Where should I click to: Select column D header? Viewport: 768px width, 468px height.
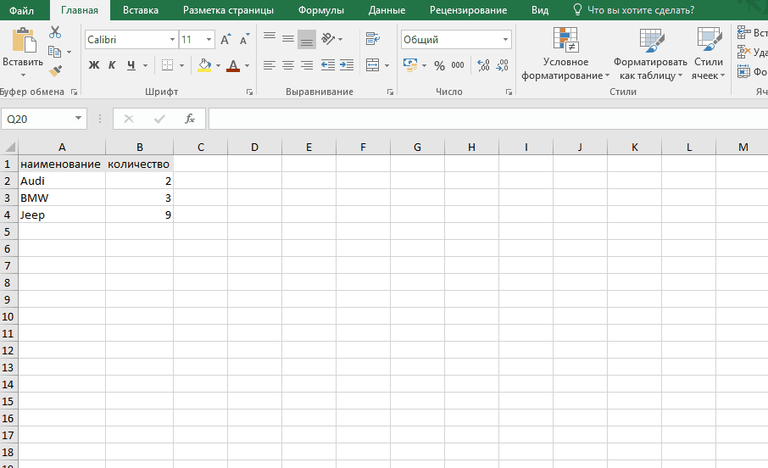254,147
